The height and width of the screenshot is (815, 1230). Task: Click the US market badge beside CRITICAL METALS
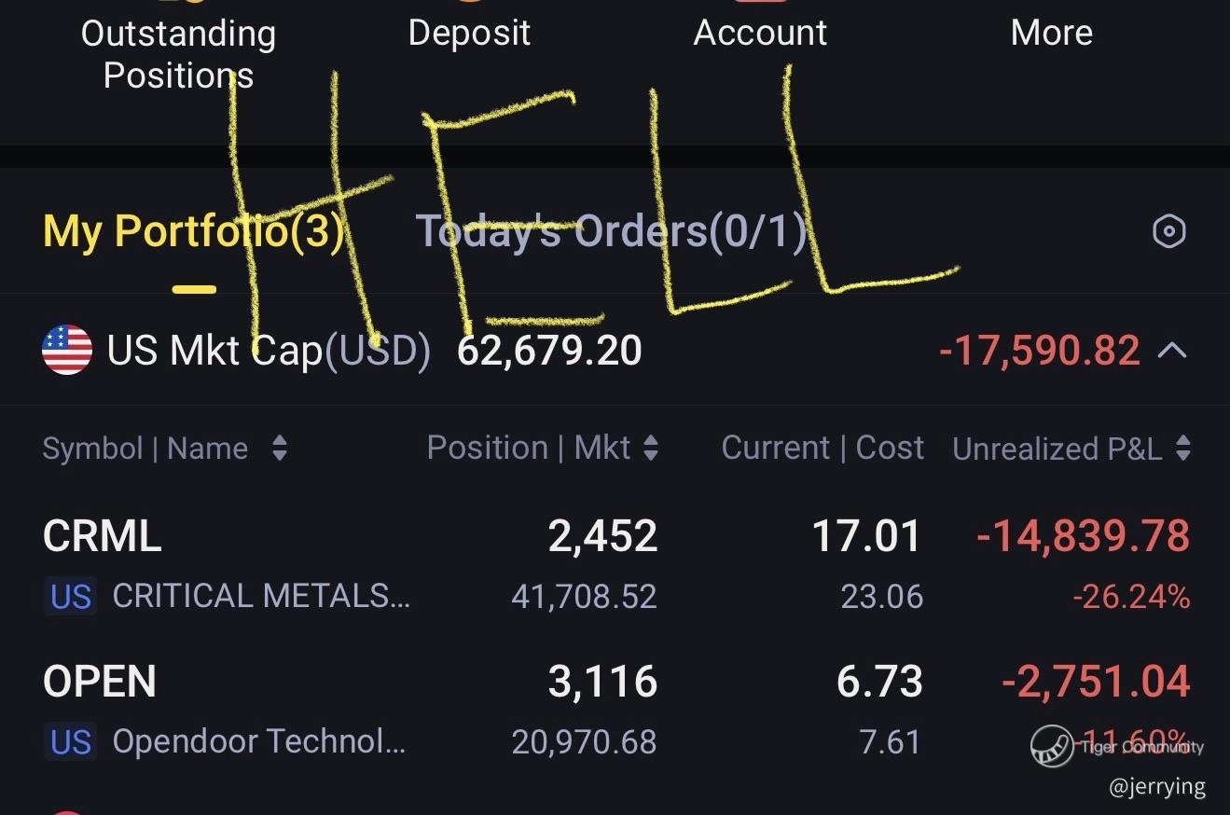71,597
